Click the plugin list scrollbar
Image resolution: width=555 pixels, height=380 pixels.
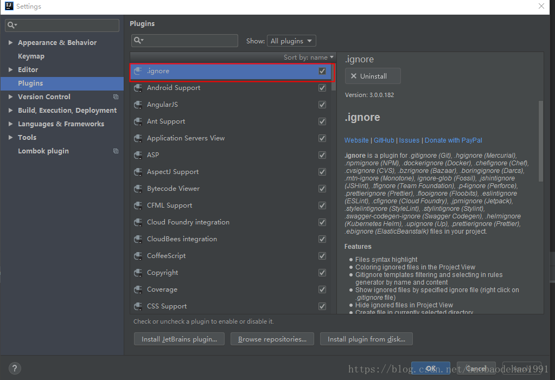pyautogui.click(x=334, y=77)
